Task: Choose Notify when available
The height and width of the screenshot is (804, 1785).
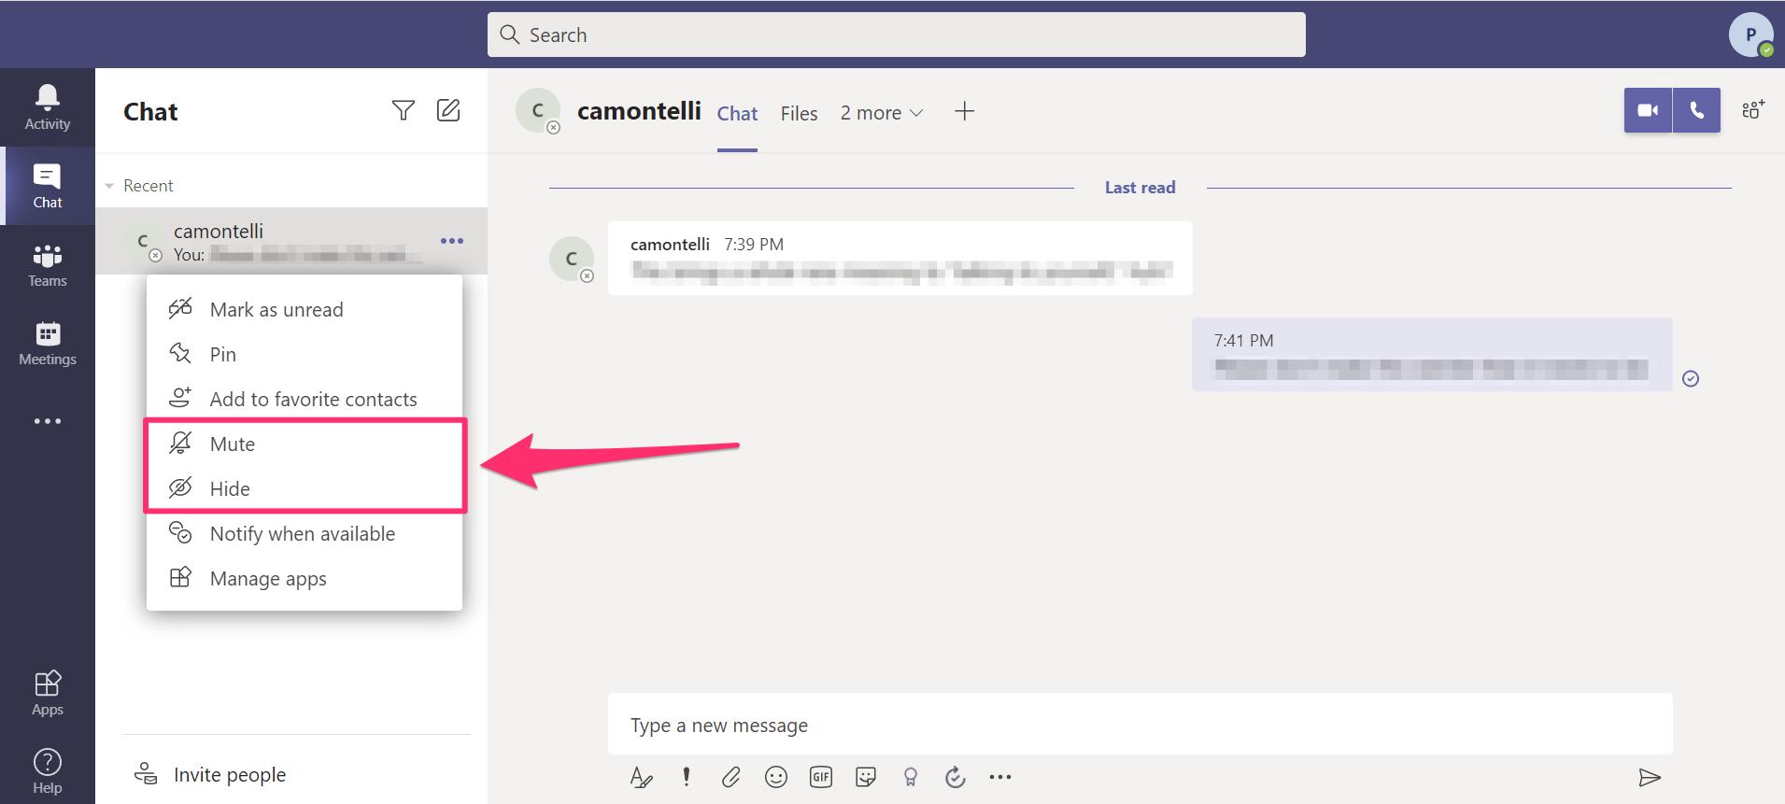Action: [305, 533]
